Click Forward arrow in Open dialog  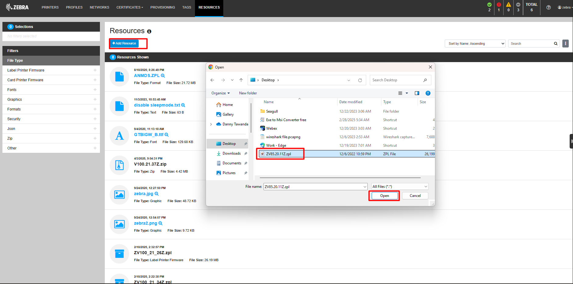223,80
